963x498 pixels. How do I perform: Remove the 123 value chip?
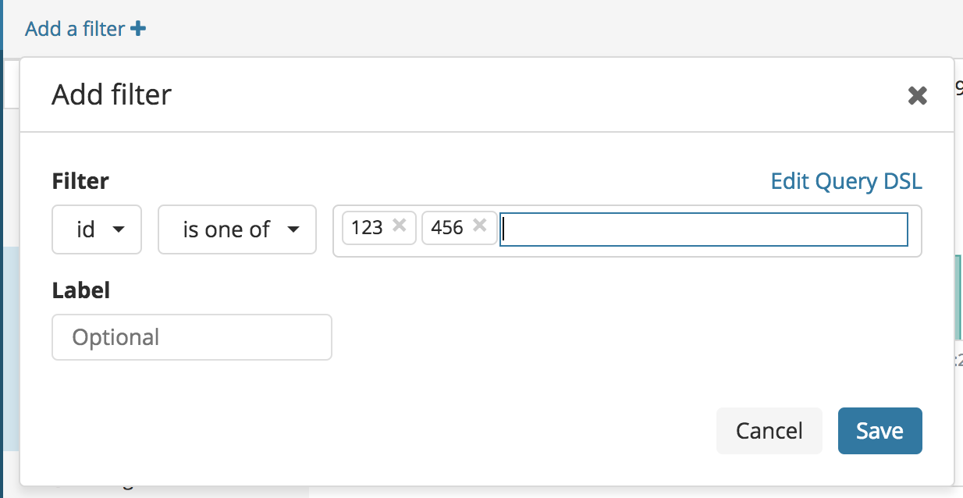click(x=399, y=226)
